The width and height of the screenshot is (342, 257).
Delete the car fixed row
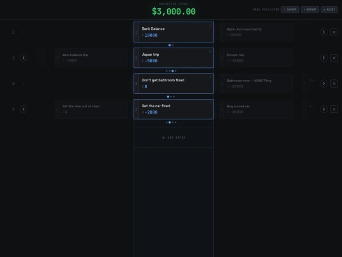pyautogui.click(x=334, y=109)
